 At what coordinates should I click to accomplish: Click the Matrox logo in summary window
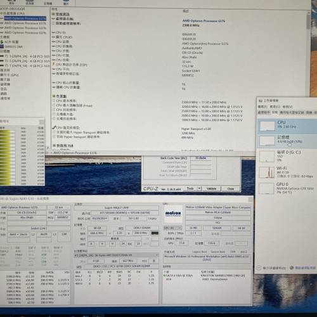(x=173, y=214)
